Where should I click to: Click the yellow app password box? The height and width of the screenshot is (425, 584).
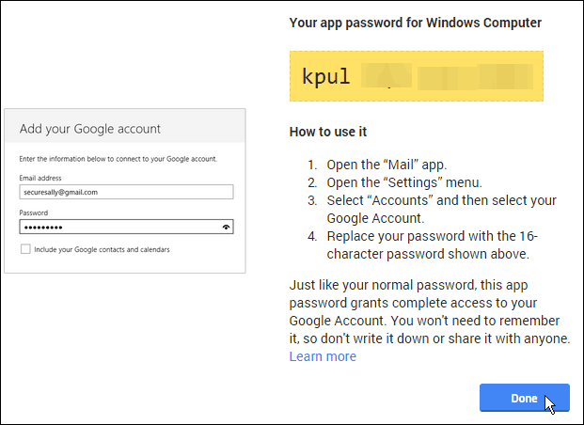pyautogui.click(x=417, y=76)
